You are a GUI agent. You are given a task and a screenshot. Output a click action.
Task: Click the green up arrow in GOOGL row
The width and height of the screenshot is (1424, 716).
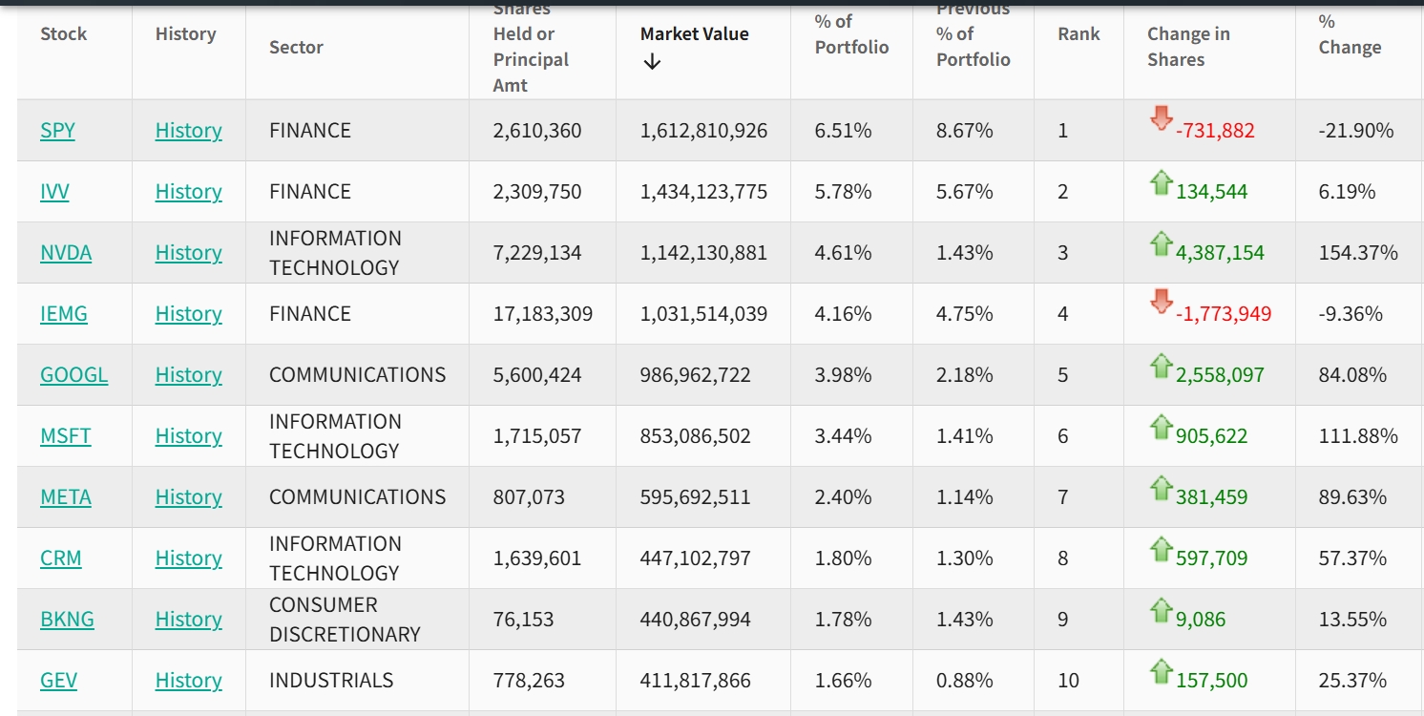pos(1161,366)
